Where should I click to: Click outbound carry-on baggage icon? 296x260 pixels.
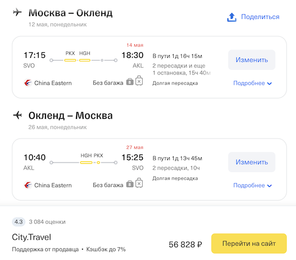point(130,82)
